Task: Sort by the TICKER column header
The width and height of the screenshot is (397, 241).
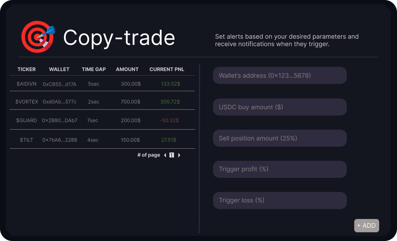Action: point(27,69)
